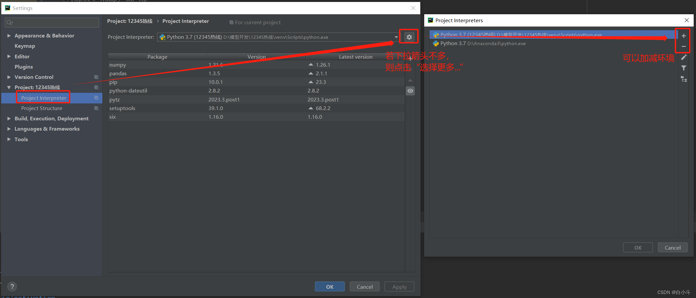Viewport: 696px width, 298px height.
Task: Click Cancel in Project Interpreters dialog
Action: tap(672, 248)
